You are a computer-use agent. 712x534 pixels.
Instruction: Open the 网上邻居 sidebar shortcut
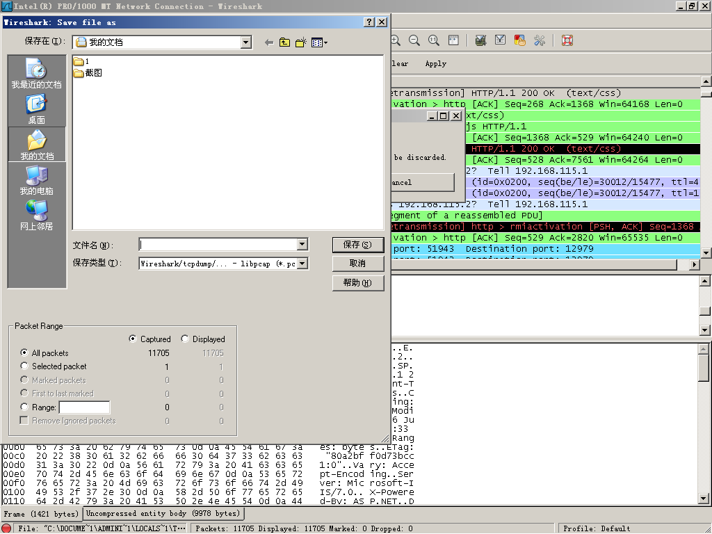tap(36, 216)
